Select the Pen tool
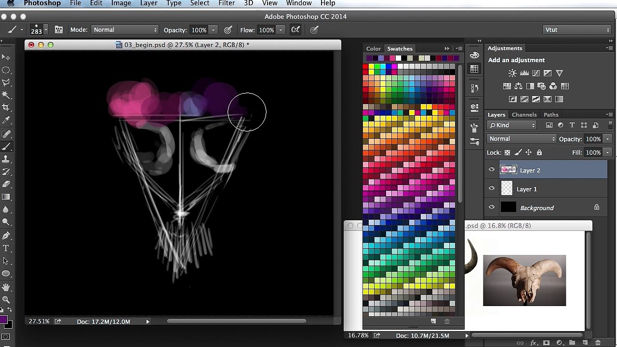The height and width of the screenshot is (347, 617). click(x=6, y=235)
